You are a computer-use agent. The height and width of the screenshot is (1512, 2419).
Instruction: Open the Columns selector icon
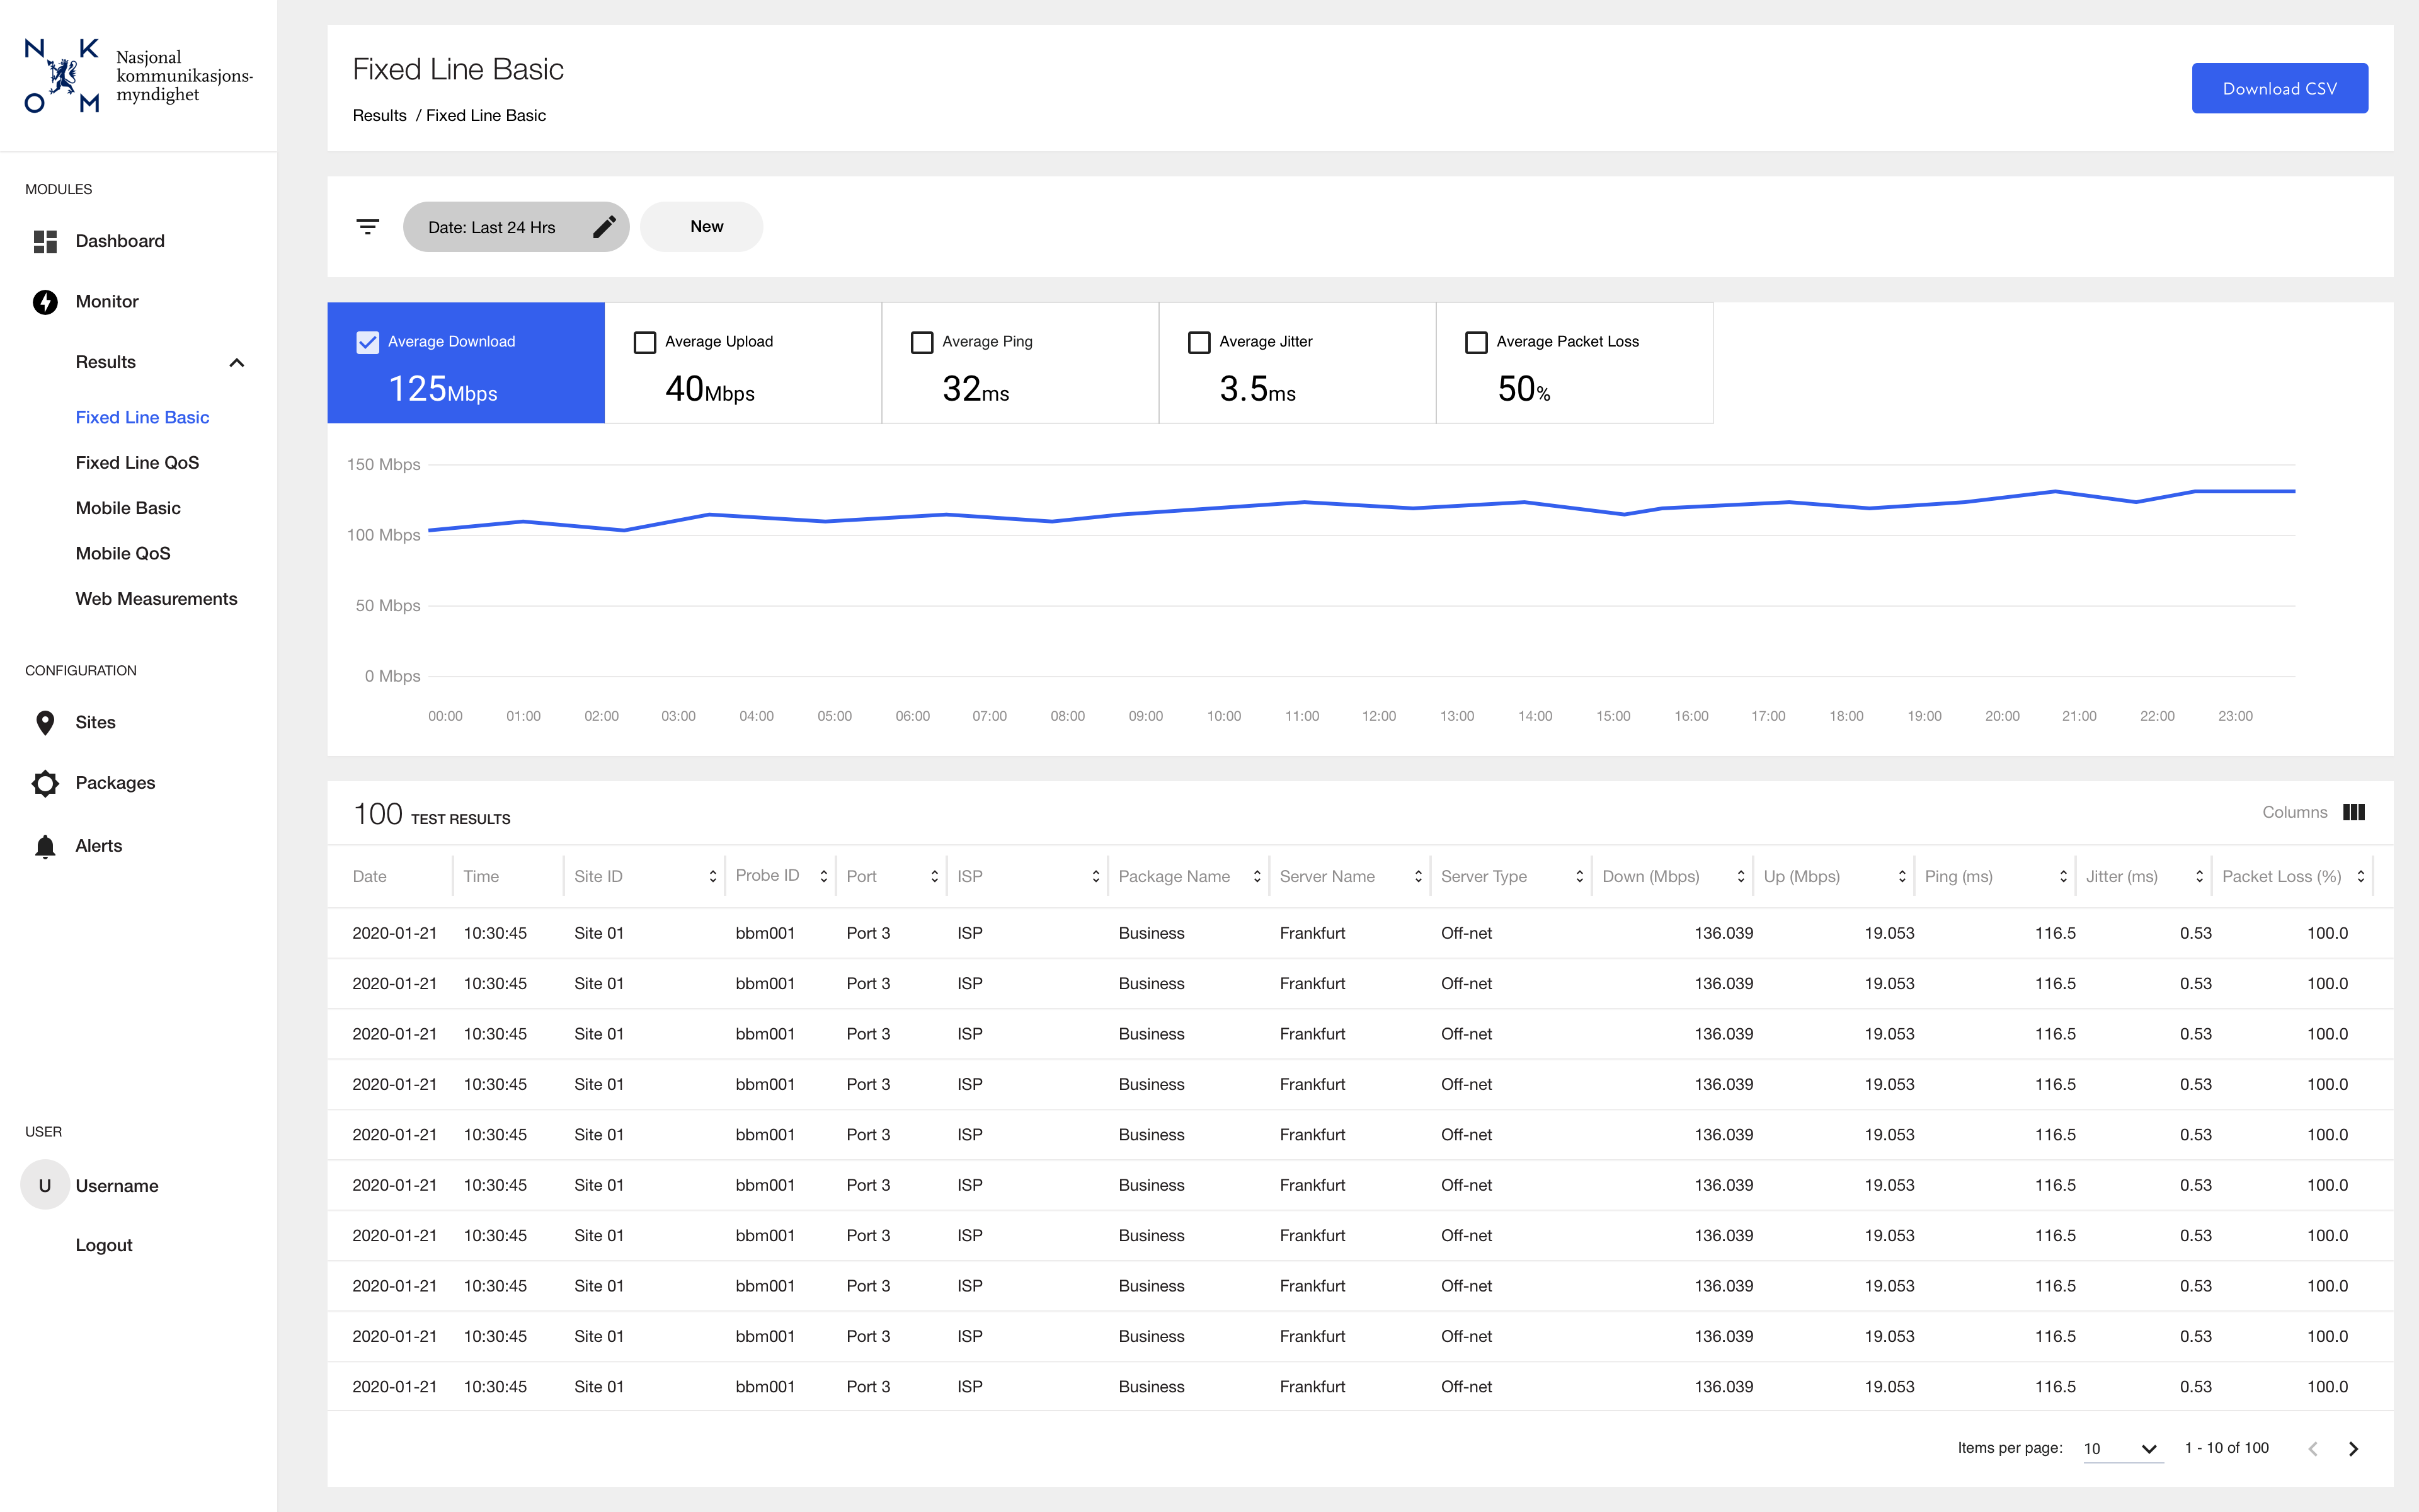pyautogui.click(x=2353, y=812)
